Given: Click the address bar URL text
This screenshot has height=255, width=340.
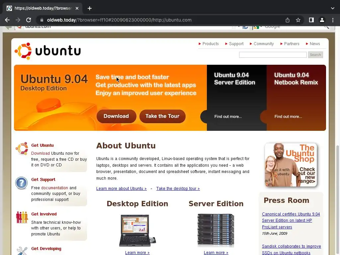Looking at the screenshot, I should coord(119,20).
